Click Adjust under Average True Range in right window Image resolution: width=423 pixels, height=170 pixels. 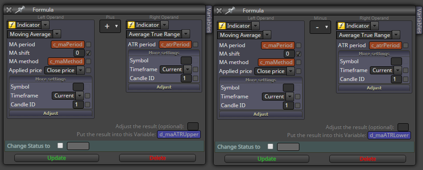374,88
